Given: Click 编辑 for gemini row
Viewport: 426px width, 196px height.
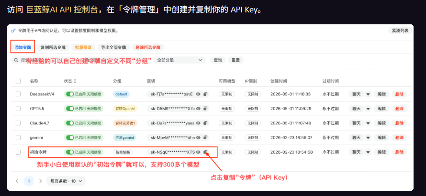Looking at the screenshot, I should (x=381, y=137).
